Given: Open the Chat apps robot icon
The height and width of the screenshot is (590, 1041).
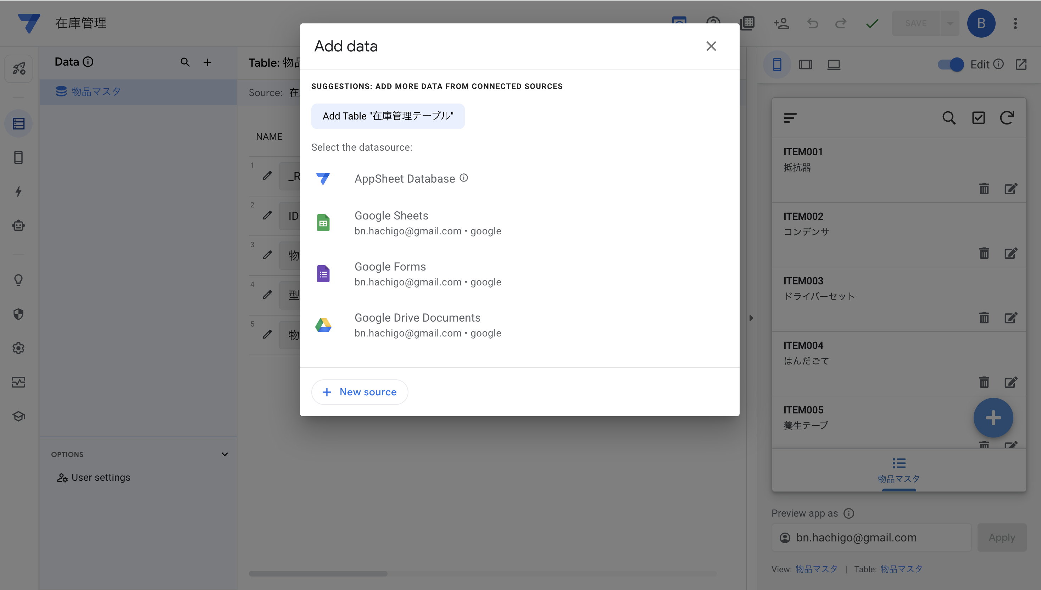Looking at the screenshot, I should 18,225.
